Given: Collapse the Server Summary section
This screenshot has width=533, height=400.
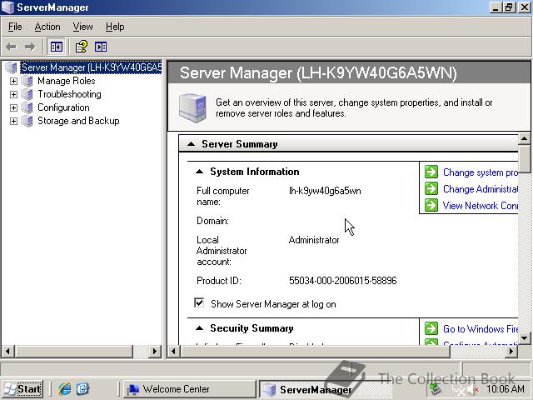Looking at the screenshot, I should [x=192, y=144].
